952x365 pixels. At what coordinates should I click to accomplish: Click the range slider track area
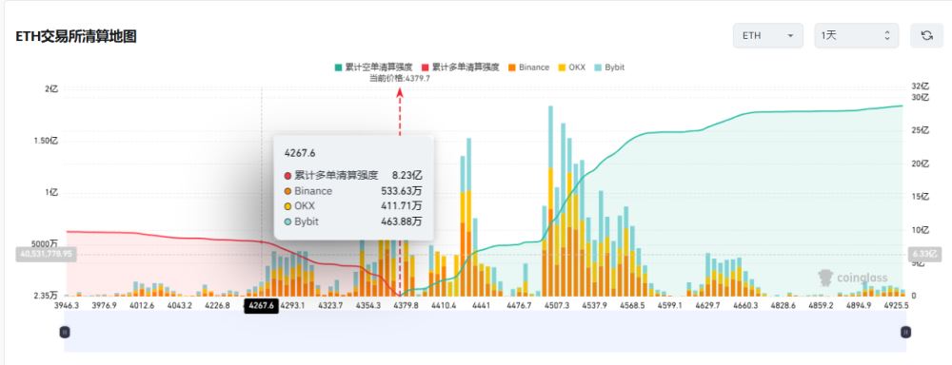click(x=486, y=332)
